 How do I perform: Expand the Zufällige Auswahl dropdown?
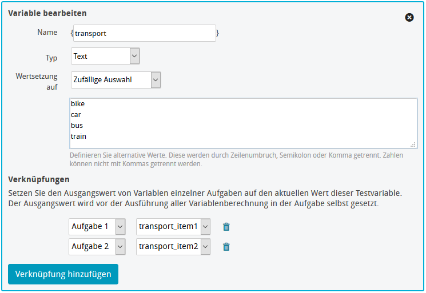[x=116, y=80]
